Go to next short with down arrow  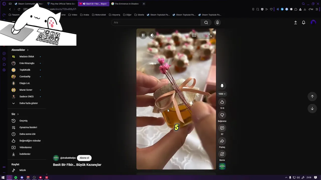point(312,108)
